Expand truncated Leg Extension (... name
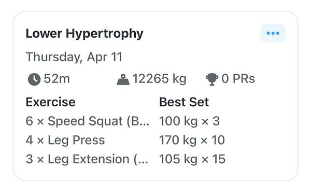This screenshot has height=196, width=311. point(98,159)
